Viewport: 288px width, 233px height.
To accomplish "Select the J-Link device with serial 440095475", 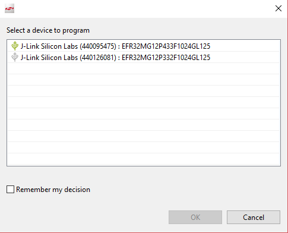I will click(x=144, y=46).
